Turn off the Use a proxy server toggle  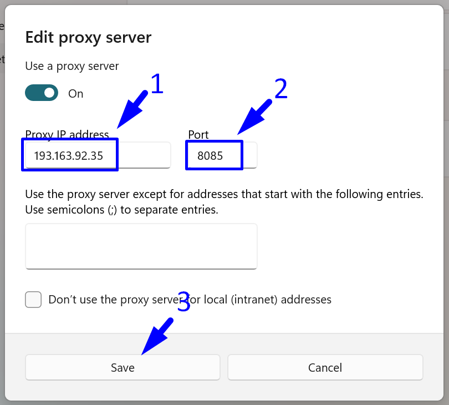42,93
